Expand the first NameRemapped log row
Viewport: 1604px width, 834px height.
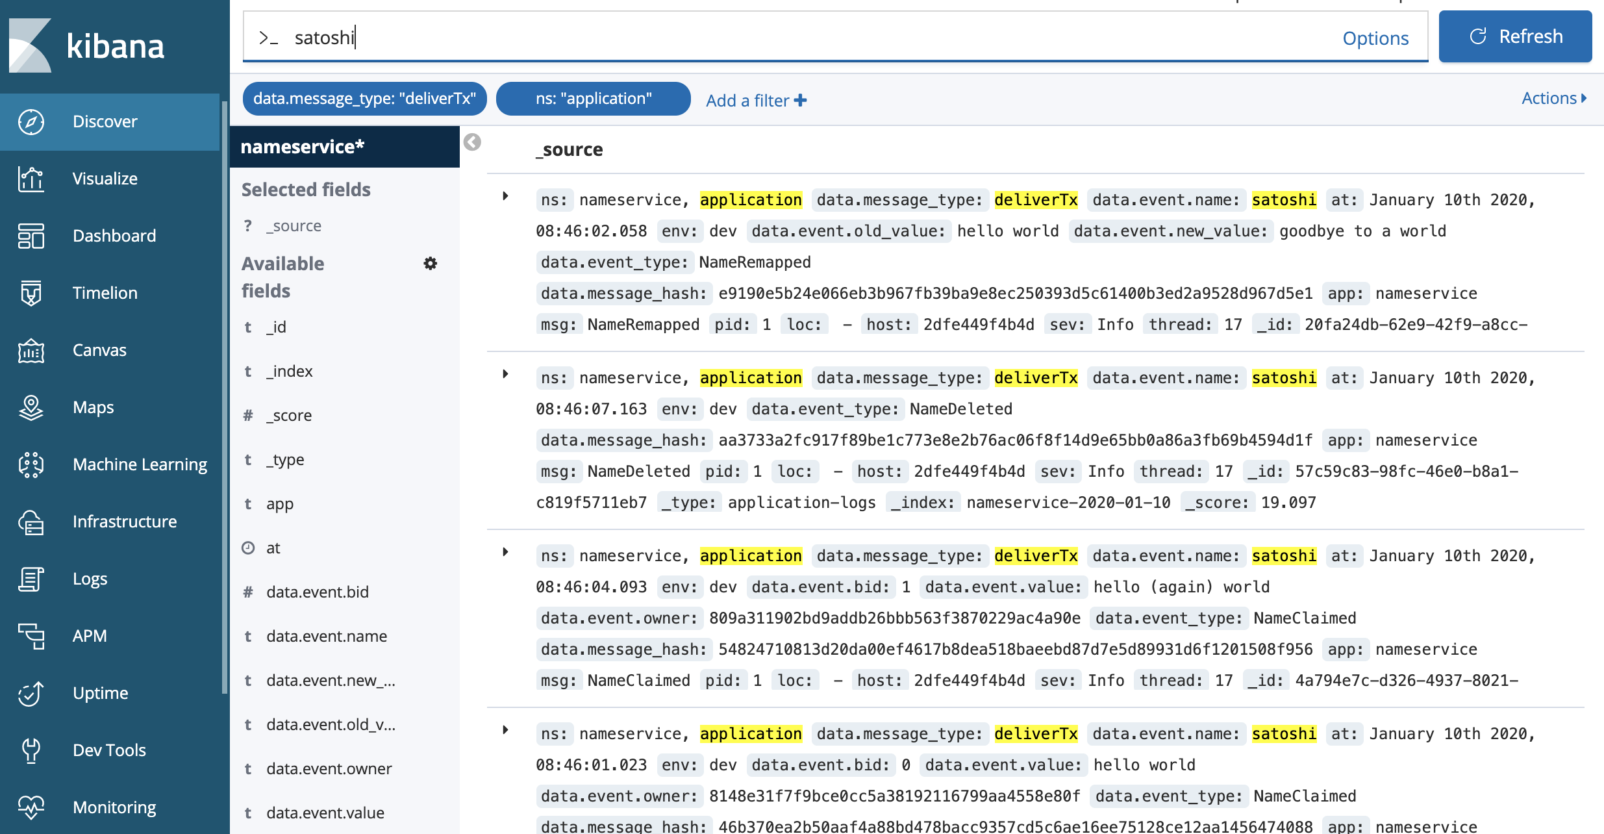pos(505,196)
